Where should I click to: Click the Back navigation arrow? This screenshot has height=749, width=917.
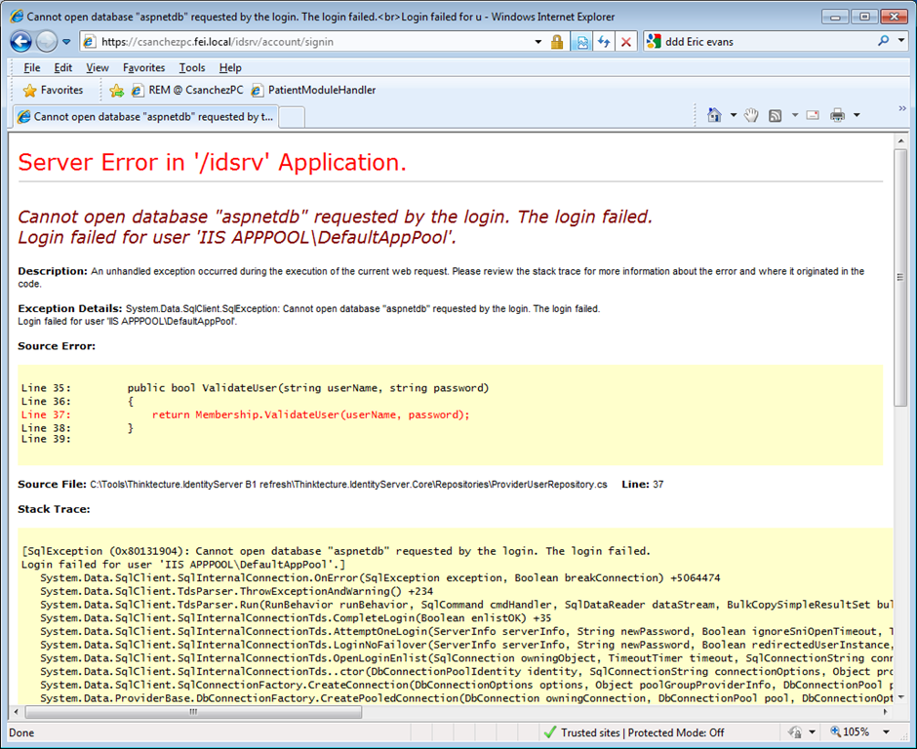(21, 42)
